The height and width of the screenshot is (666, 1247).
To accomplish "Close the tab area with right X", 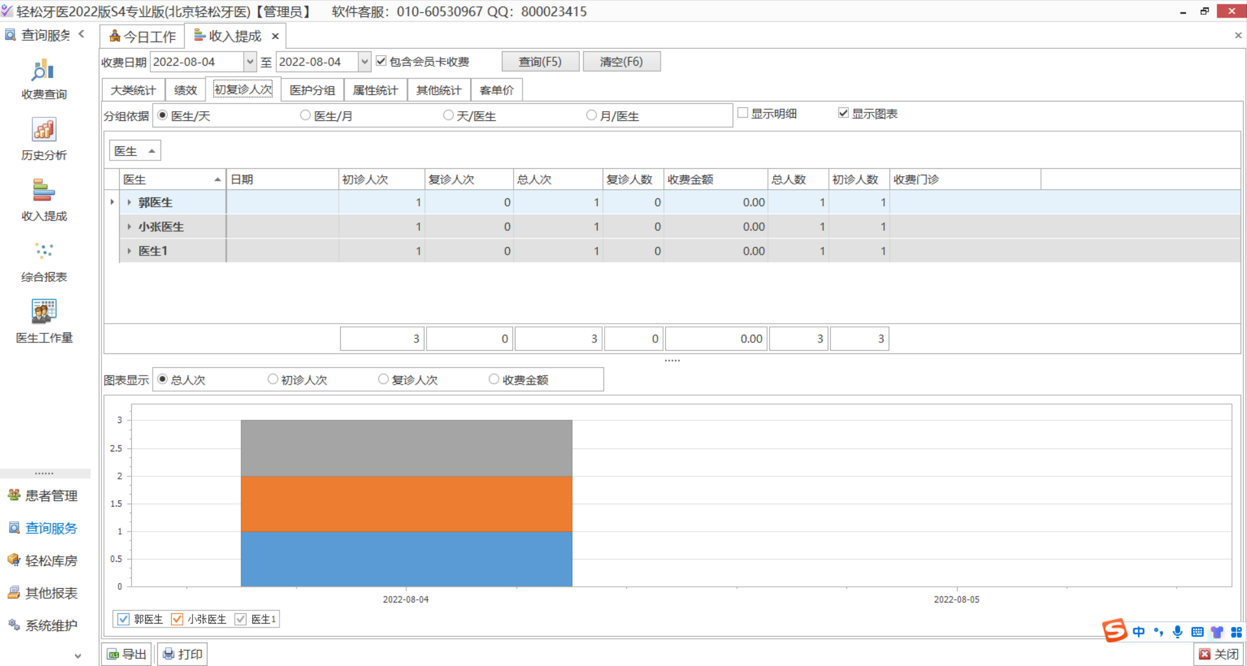I will [1238, 36].
